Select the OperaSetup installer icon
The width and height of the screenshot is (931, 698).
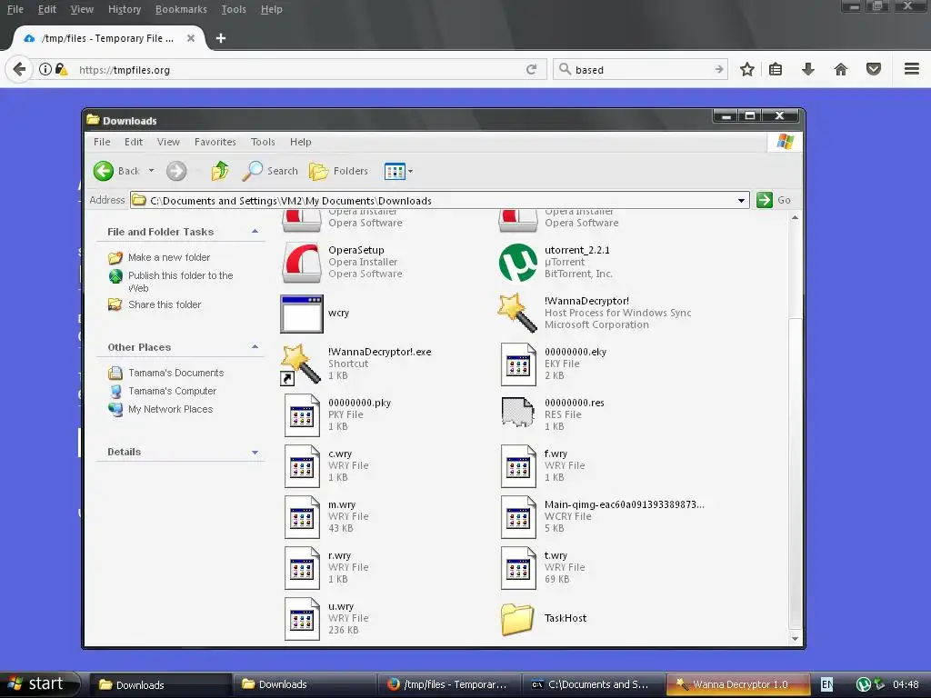pyautogui.click(x=302, y=263)
